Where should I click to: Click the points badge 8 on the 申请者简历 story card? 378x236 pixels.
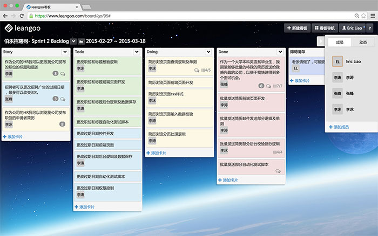[x=62, y=124]
